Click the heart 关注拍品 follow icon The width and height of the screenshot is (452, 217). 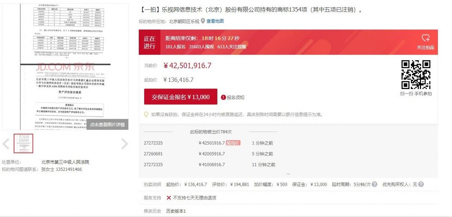(425, 38)
